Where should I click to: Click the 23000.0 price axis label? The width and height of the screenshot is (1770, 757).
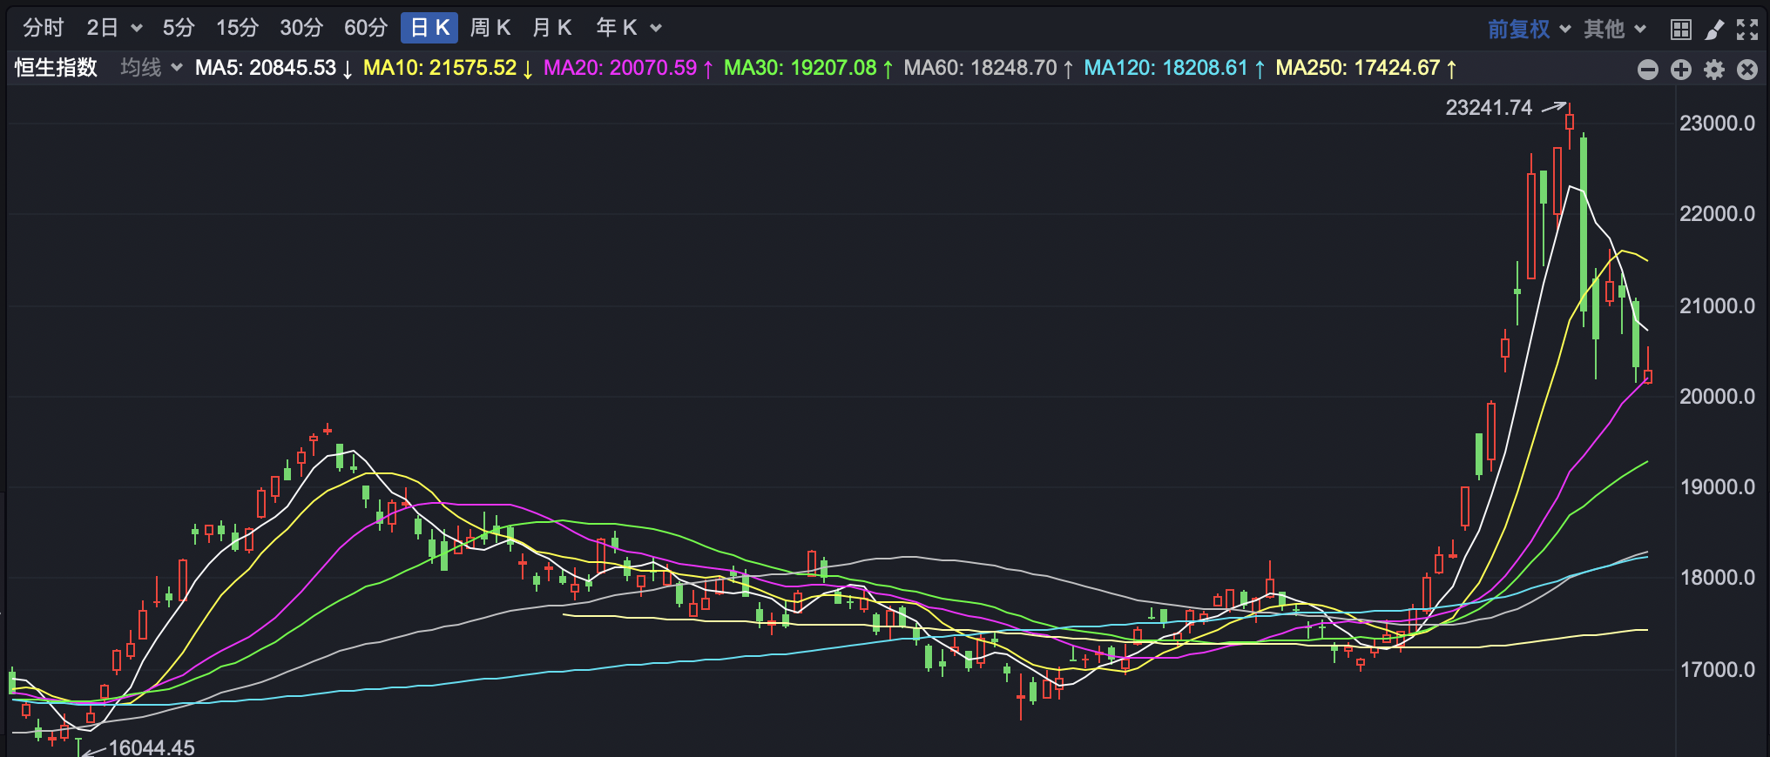pos(1717,124)
